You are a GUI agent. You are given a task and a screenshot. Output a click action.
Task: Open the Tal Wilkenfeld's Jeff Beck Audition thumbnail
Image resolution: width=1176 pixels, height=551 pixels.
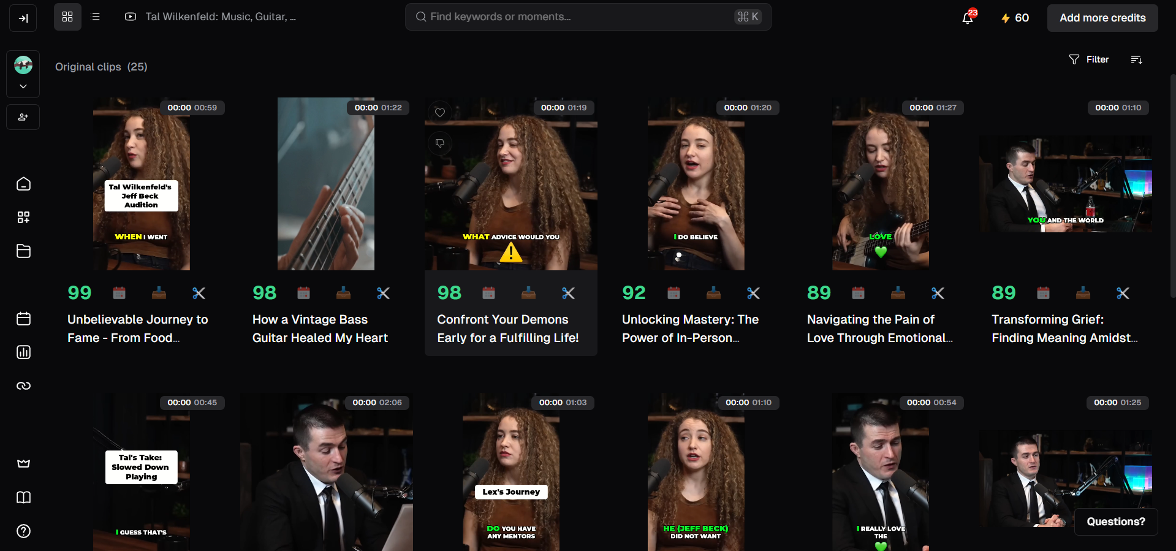[x=142, y=184]
